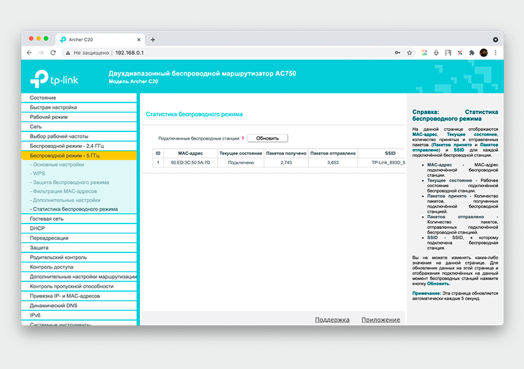524x369 pixels.
Task: Open Гостевая сеть section
Action: click(x=79, y=219)
